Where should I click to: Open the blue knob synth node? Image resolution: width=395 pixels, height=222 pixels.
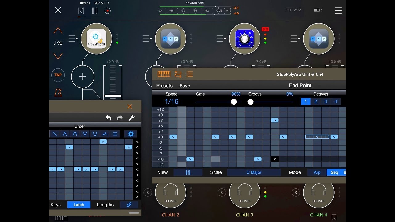tap(245, 39)
